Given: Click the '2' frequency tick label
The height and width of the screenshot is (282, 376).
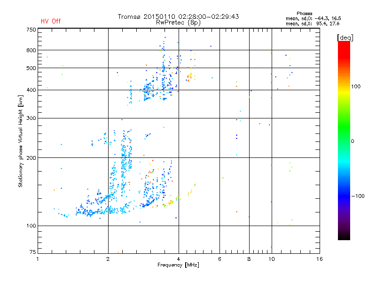Looking at the screenshot, I should [x=108, y=259].
